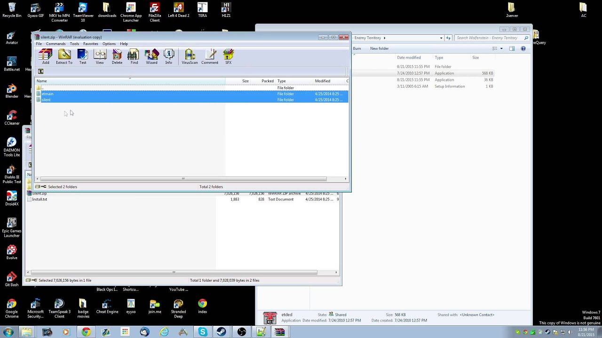Open FileZilla Client desktop icon
This screenshot has width=602, height=338.
(154, 12)
